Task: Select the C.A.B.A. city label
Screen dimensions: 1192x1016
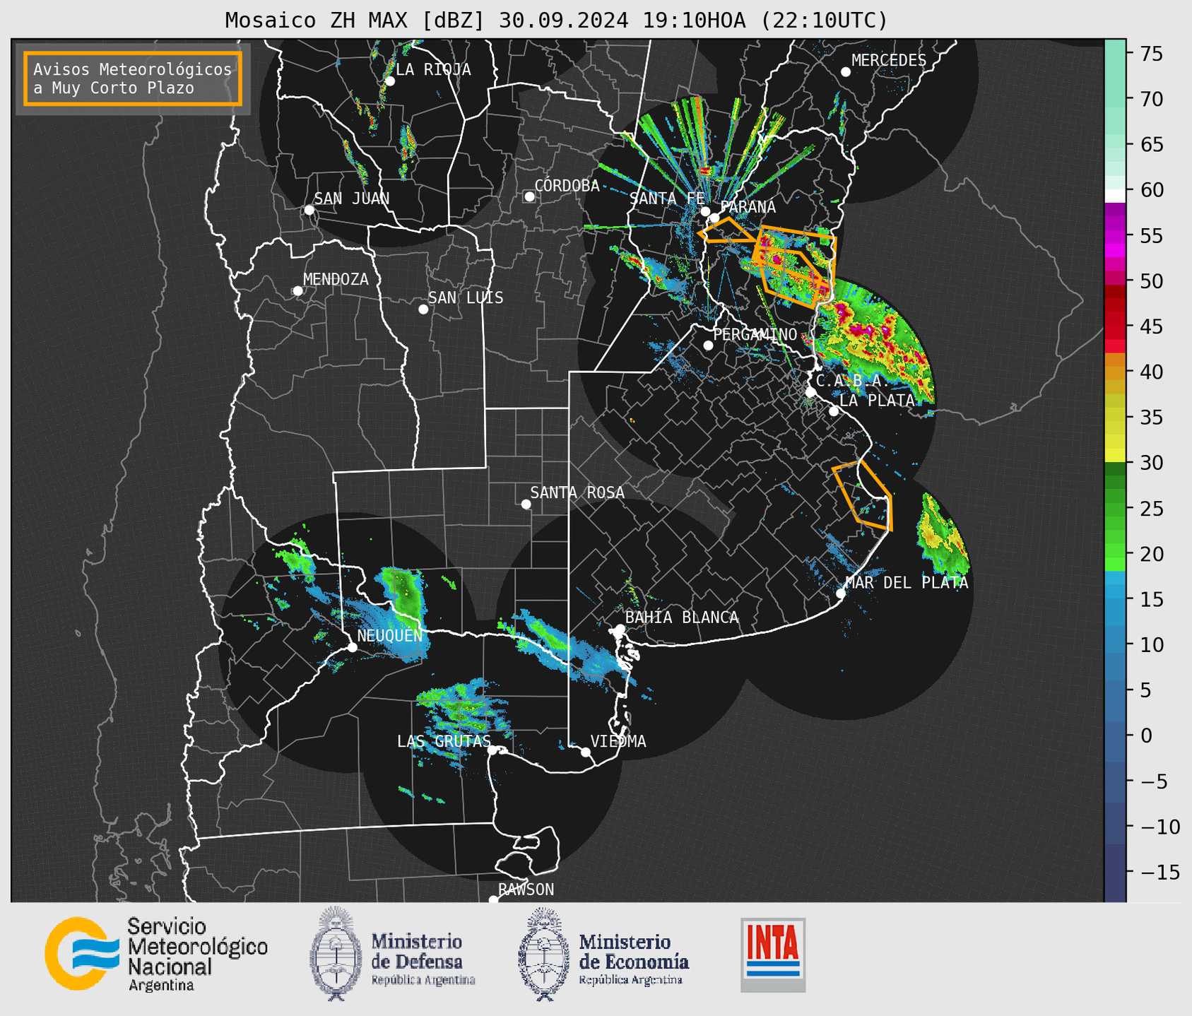Action: click(851, 381)
